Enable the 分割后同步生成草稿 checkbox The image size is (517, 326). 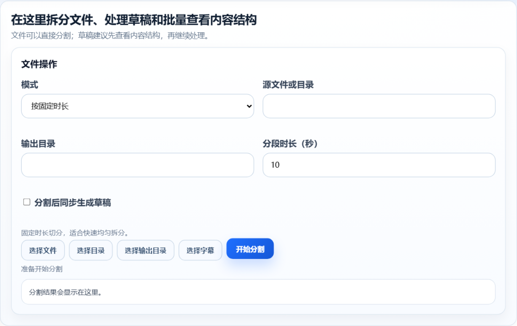click(x=27, y=202)
